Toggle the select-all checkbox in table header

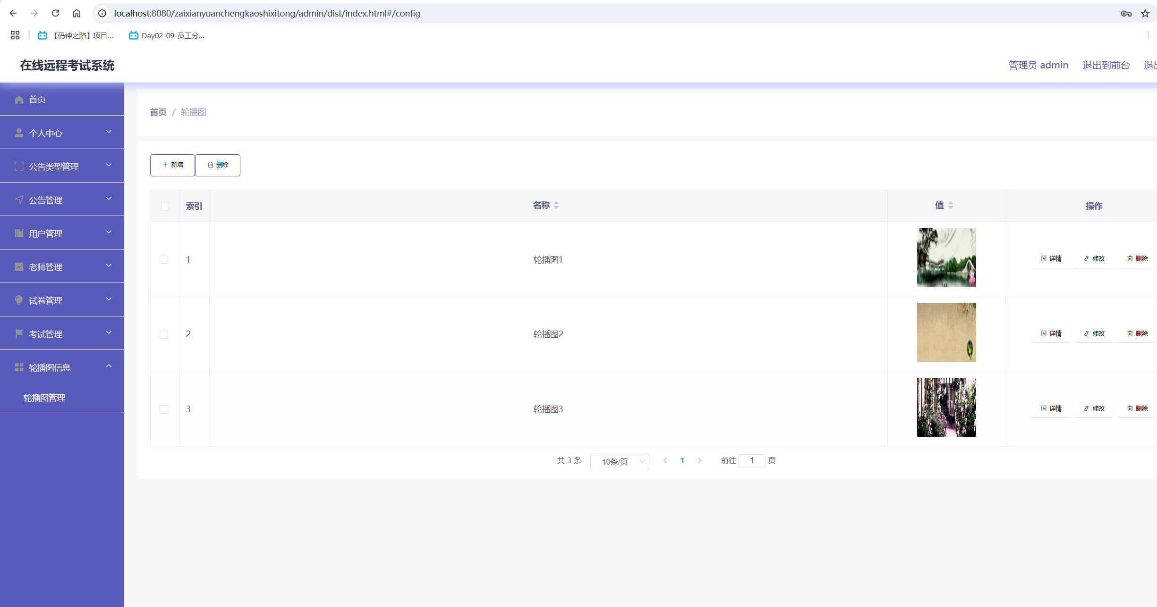click(x=165, y=206)
